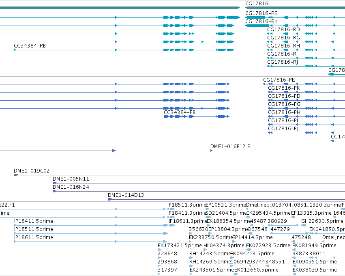Viewport: 345px width, 276px height.
Task: Select EST label SD21404.5prime
Action: pos(226,213)
